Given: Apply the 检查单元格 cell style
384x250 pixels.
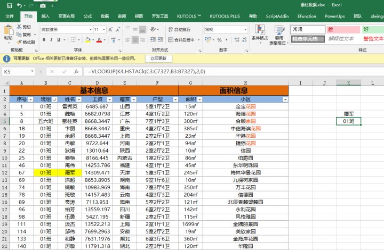Looking at the screenshot, I should tap(308, 39).
